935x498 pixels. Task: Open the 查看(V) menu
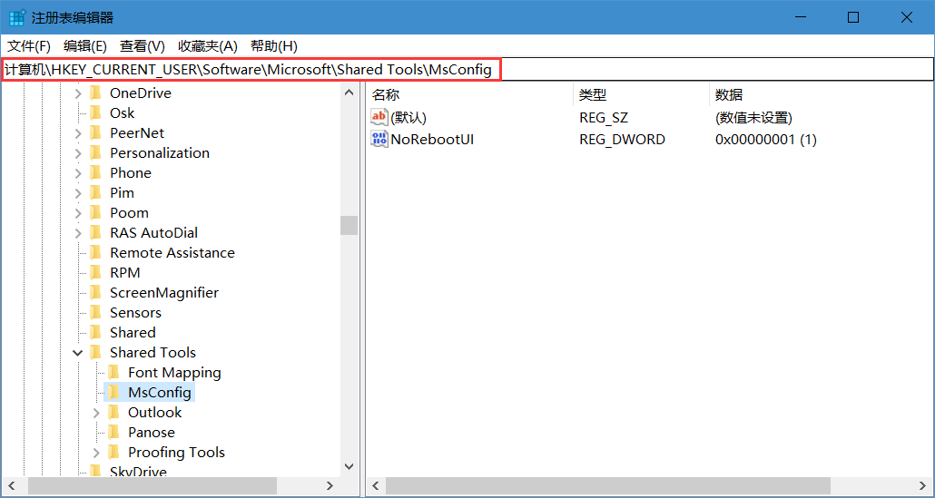coord(142,46)
